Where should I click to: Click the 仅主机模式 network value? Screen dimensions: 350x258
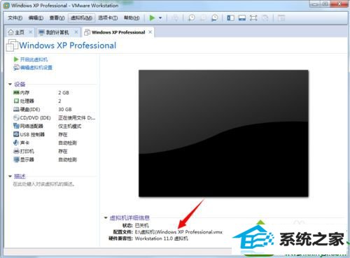point(69,126)
